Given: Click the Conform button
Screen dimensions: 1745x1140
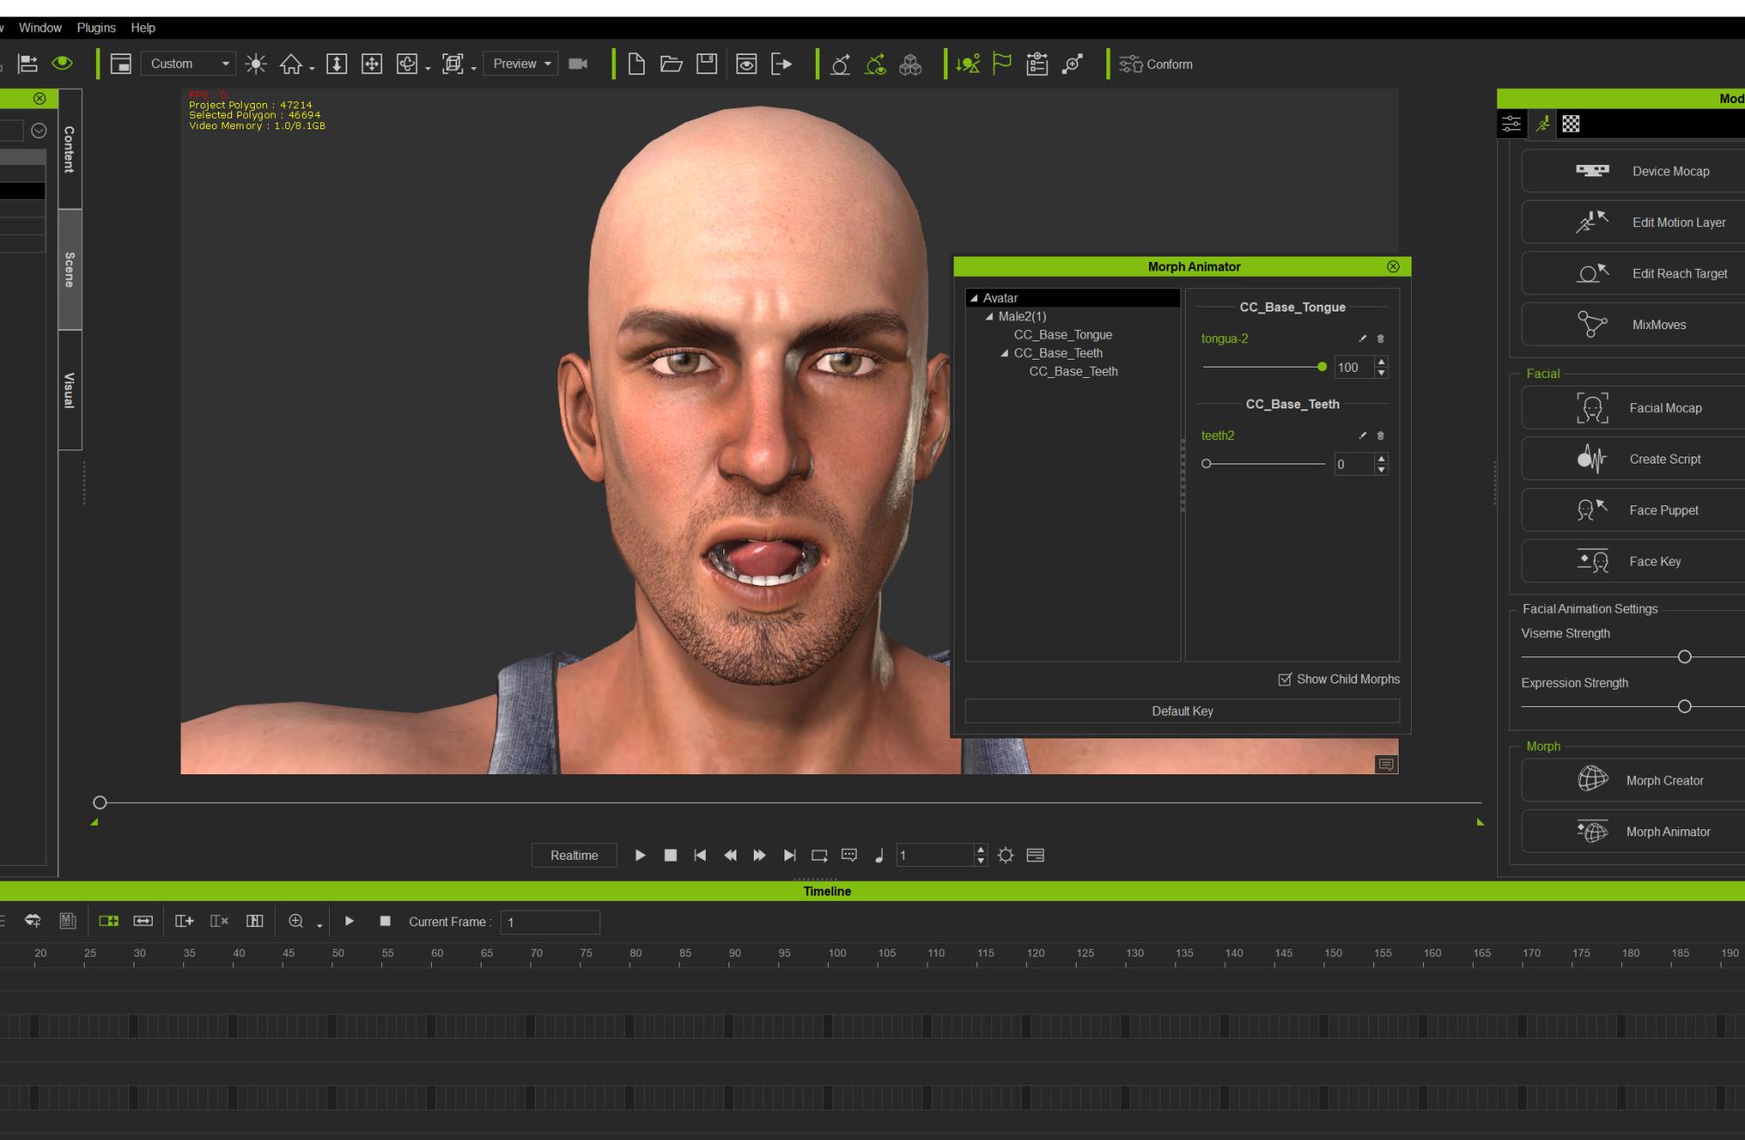Looking at the screenshot, I should point(1156,65).
